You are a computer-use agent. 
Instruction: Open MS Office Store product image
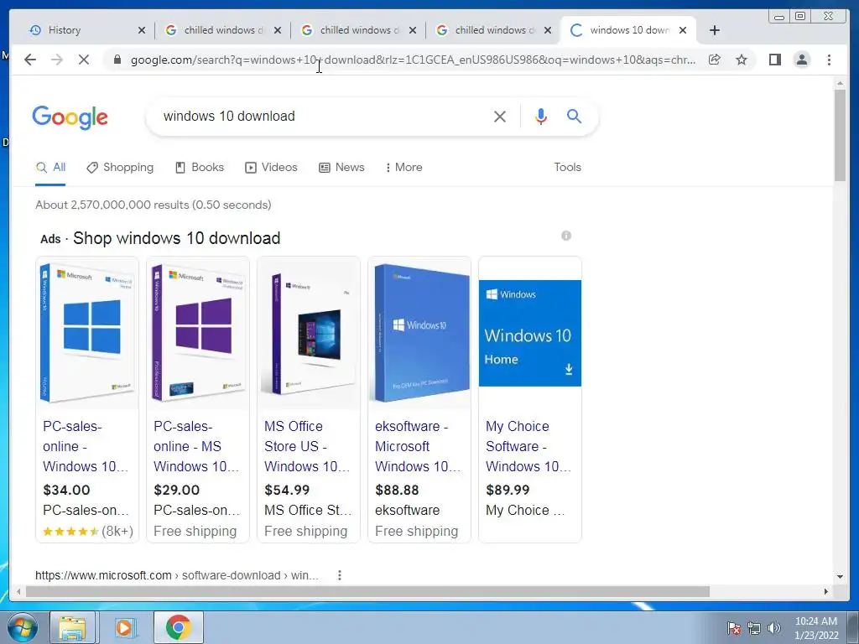coord(309,333)
